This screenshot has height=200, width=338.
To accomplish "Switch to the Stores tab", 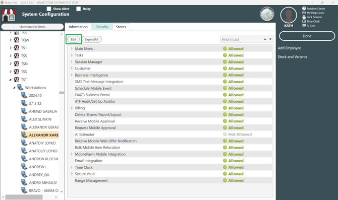I will 121,27.
